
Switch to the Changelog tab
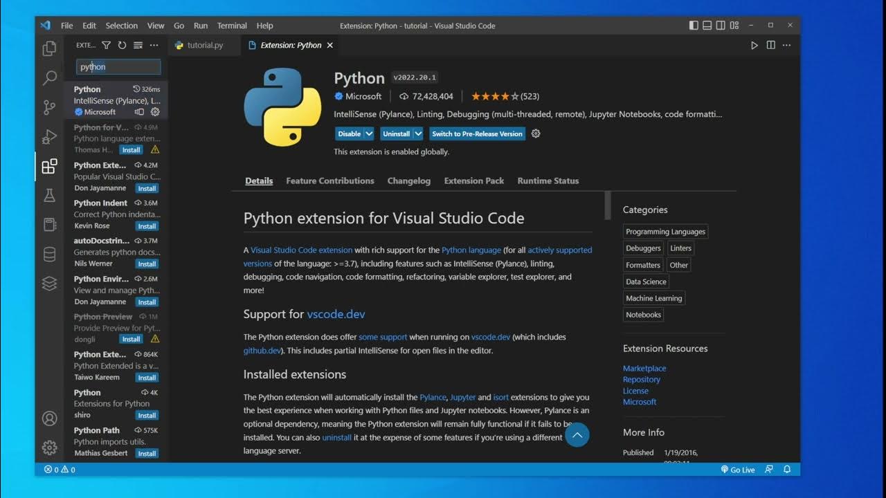[x=408, y=181]
